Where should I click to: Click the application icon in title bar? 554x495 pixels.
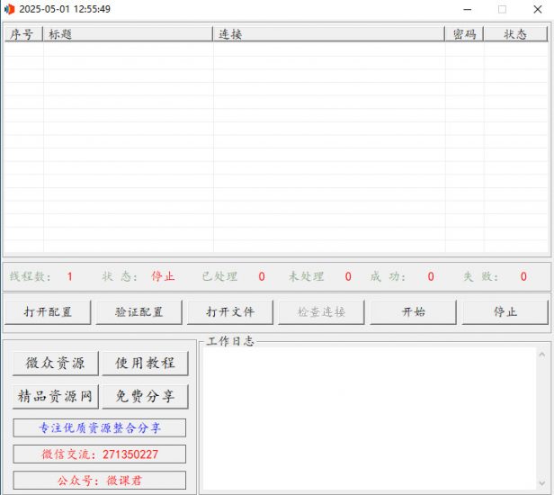10,9
